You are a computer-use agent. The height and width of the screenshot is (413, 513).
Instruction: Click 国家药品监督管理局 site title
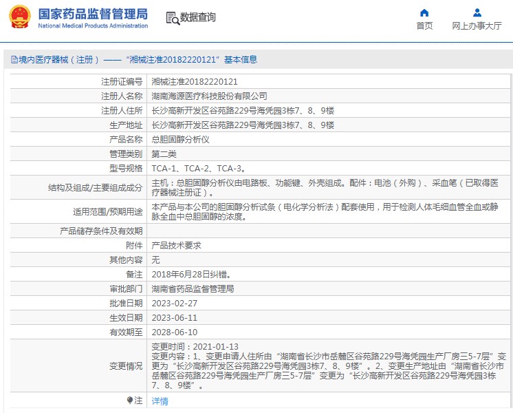93,14
